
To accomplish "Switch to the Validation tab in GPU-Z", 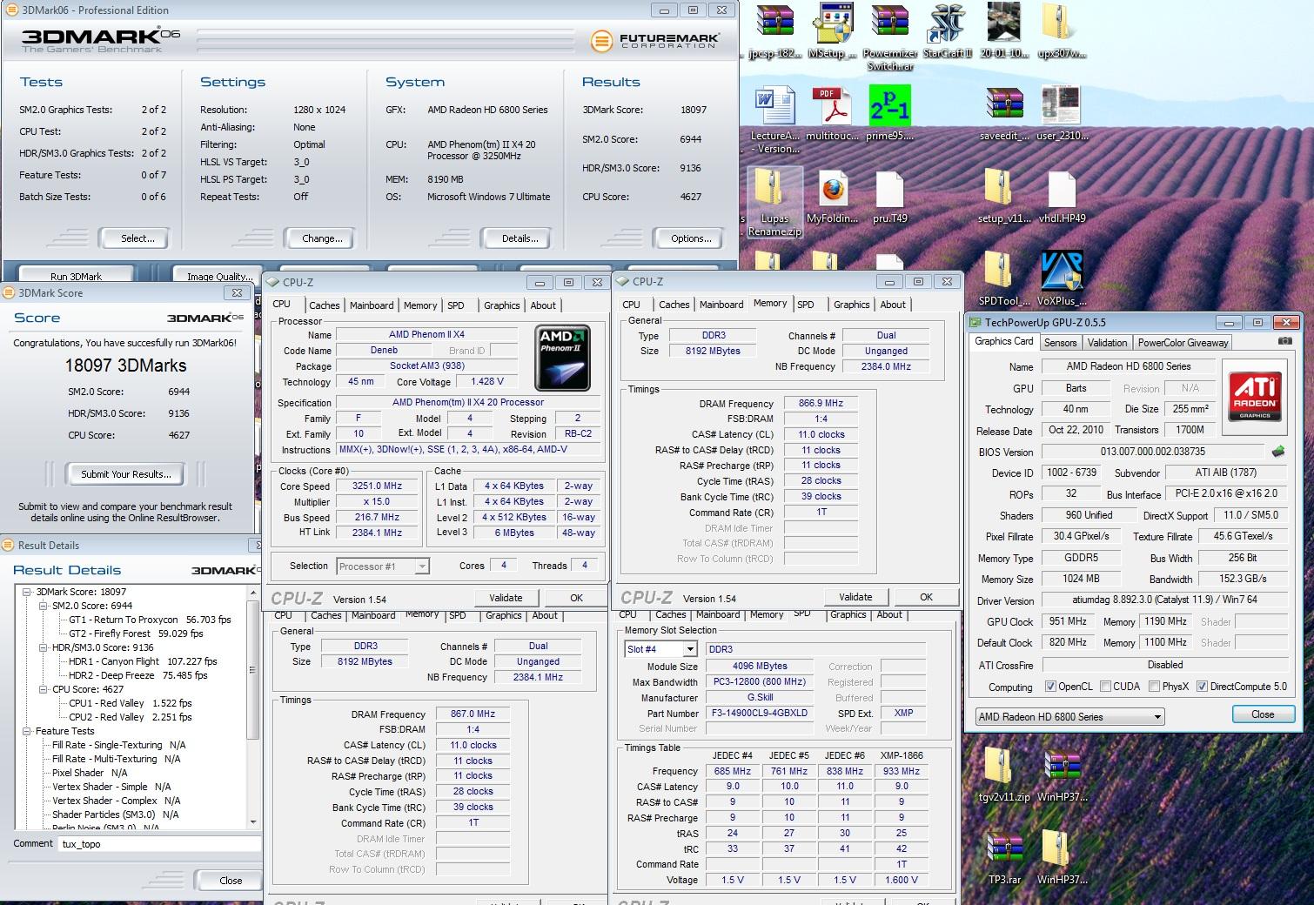I will (x=1107, y=343).
